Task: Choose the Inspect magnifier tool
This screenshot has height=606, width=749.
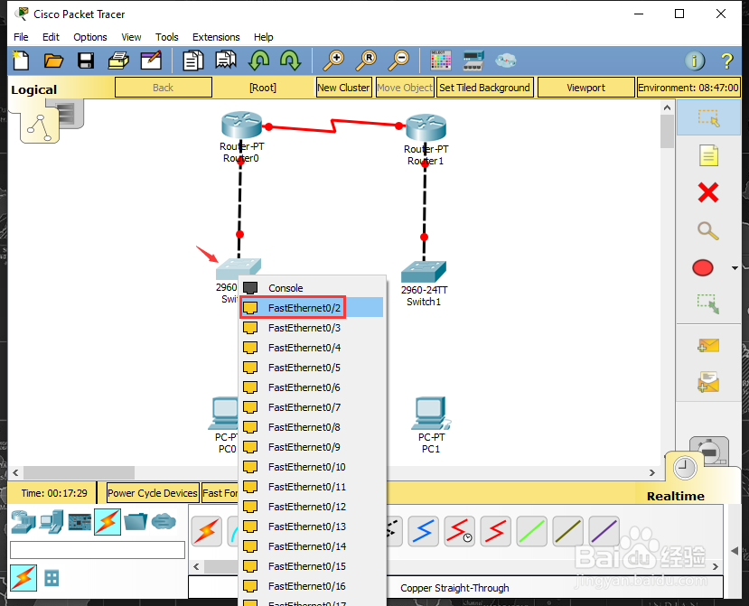Action: click(x=708, y=231)
